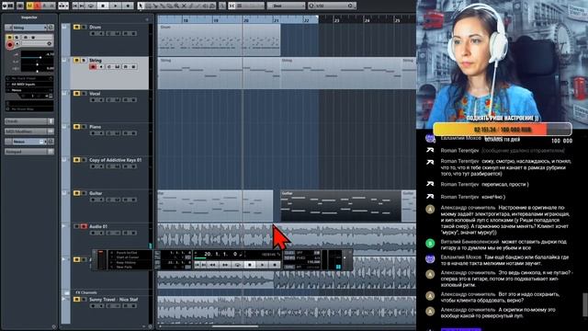Image resolution: width=588 pixels, height=331 pixels.
Task: Mute the Vocal track
Action: [77, 94]
